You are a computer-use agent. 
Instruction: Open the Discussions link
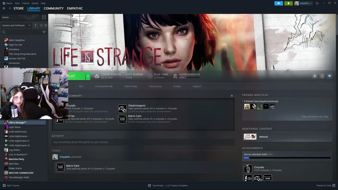[x=155, y=86]
